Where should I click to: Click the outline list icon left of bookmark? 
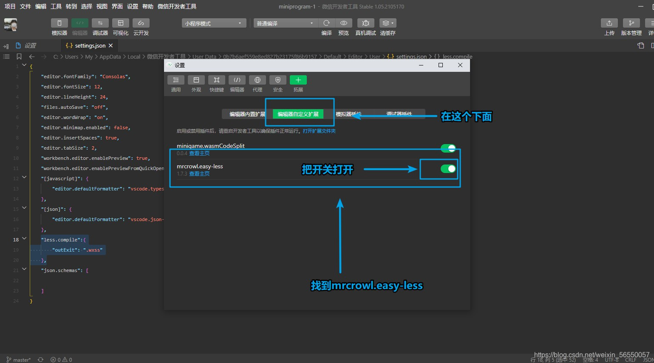coord(6,57)
